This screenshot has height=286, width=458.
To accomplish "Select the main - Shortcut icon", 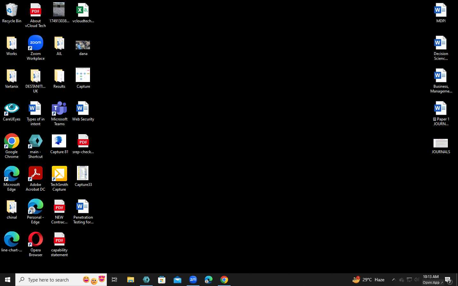I will tap(35, 146).
